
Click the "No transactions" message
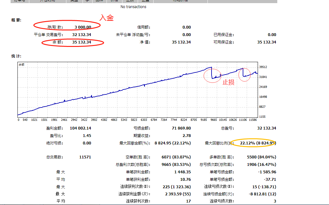coord(133,7)
